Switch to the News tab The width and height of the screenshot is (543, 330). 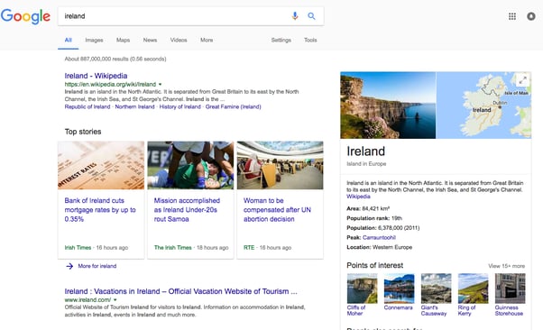150,41
